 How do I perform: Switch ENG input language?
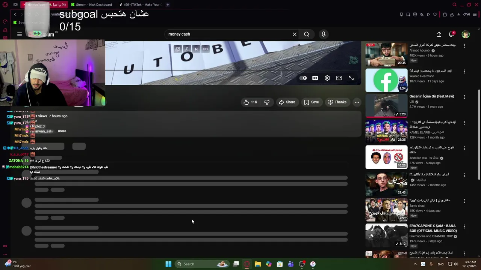[440, 264]
